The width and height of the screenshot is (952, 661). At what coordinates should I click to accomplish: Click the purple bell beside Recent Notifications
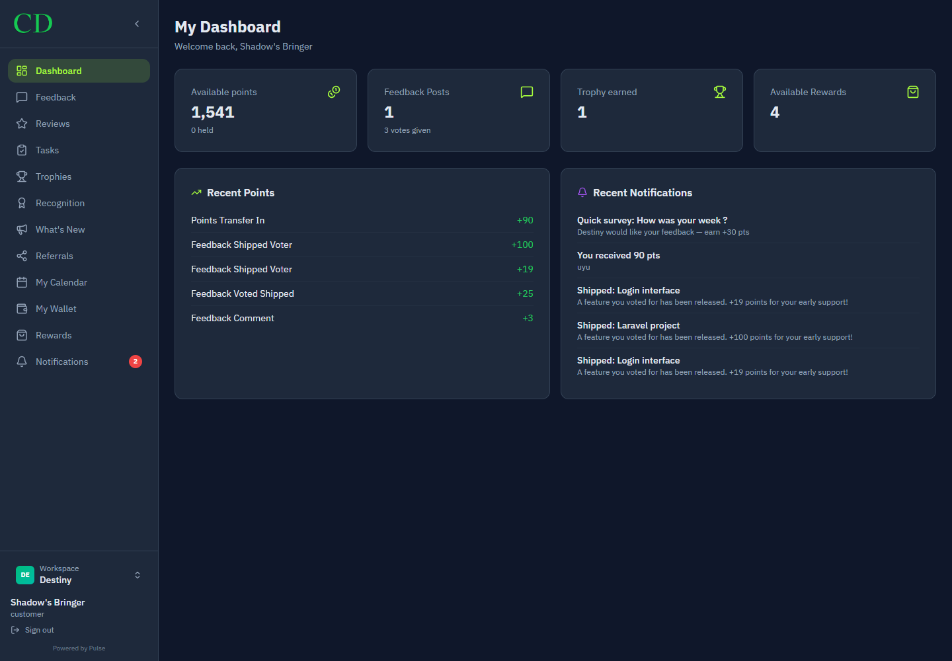tap(582, 193)
